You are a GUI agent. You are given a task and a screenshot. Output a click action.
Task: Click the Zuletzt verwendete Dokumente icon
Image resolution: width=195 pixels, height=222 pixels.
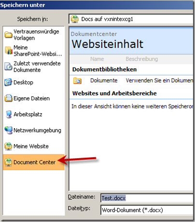pos(8,66)
